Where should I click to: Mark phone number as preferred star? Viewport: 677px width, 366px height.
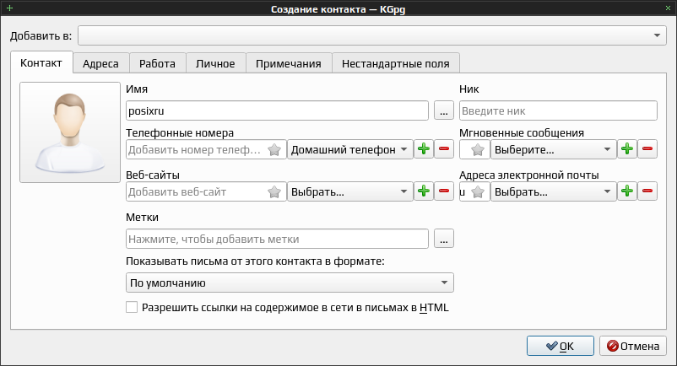click(274, 149)
